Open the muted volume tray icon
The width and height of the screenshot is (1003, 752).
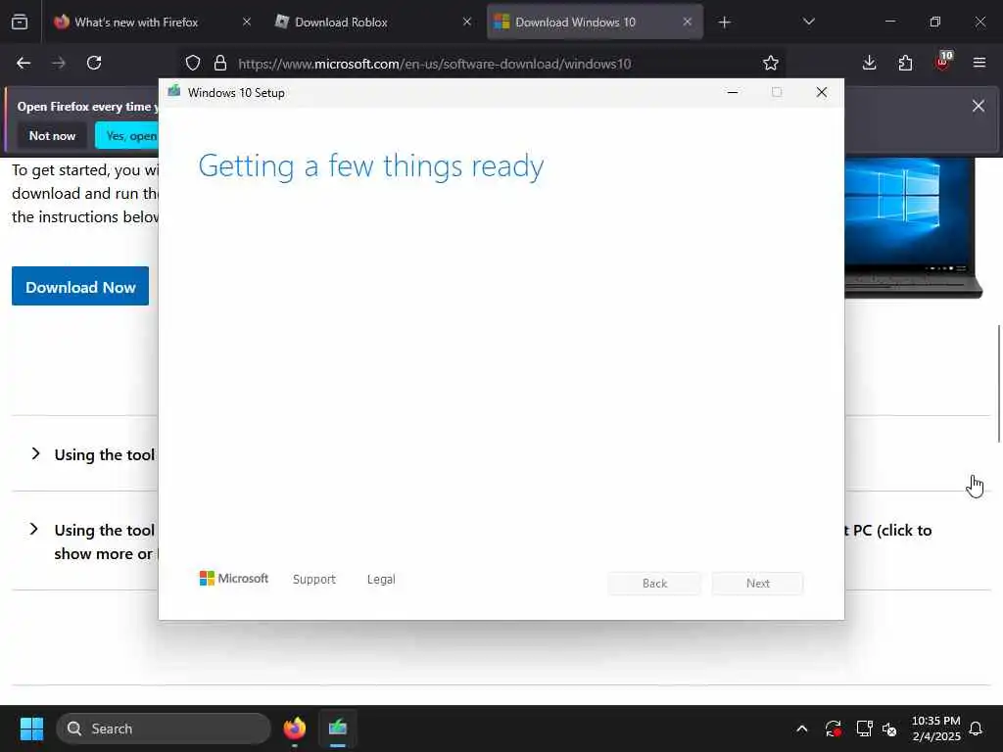click(889, 728)
